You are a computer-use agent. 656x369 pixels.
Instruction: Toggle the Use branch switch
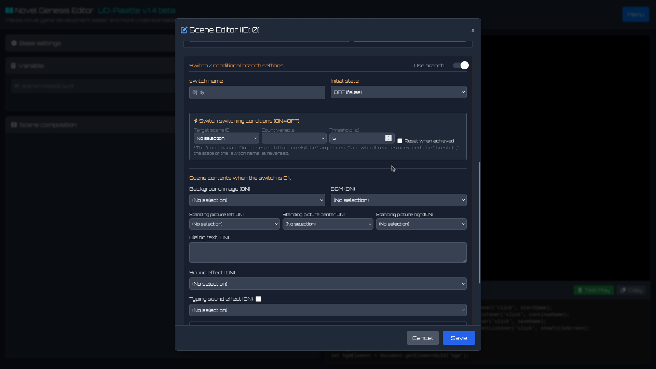(x=461, y=65)
